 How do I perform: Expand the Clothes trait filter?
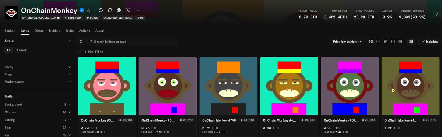coord(38,112)
